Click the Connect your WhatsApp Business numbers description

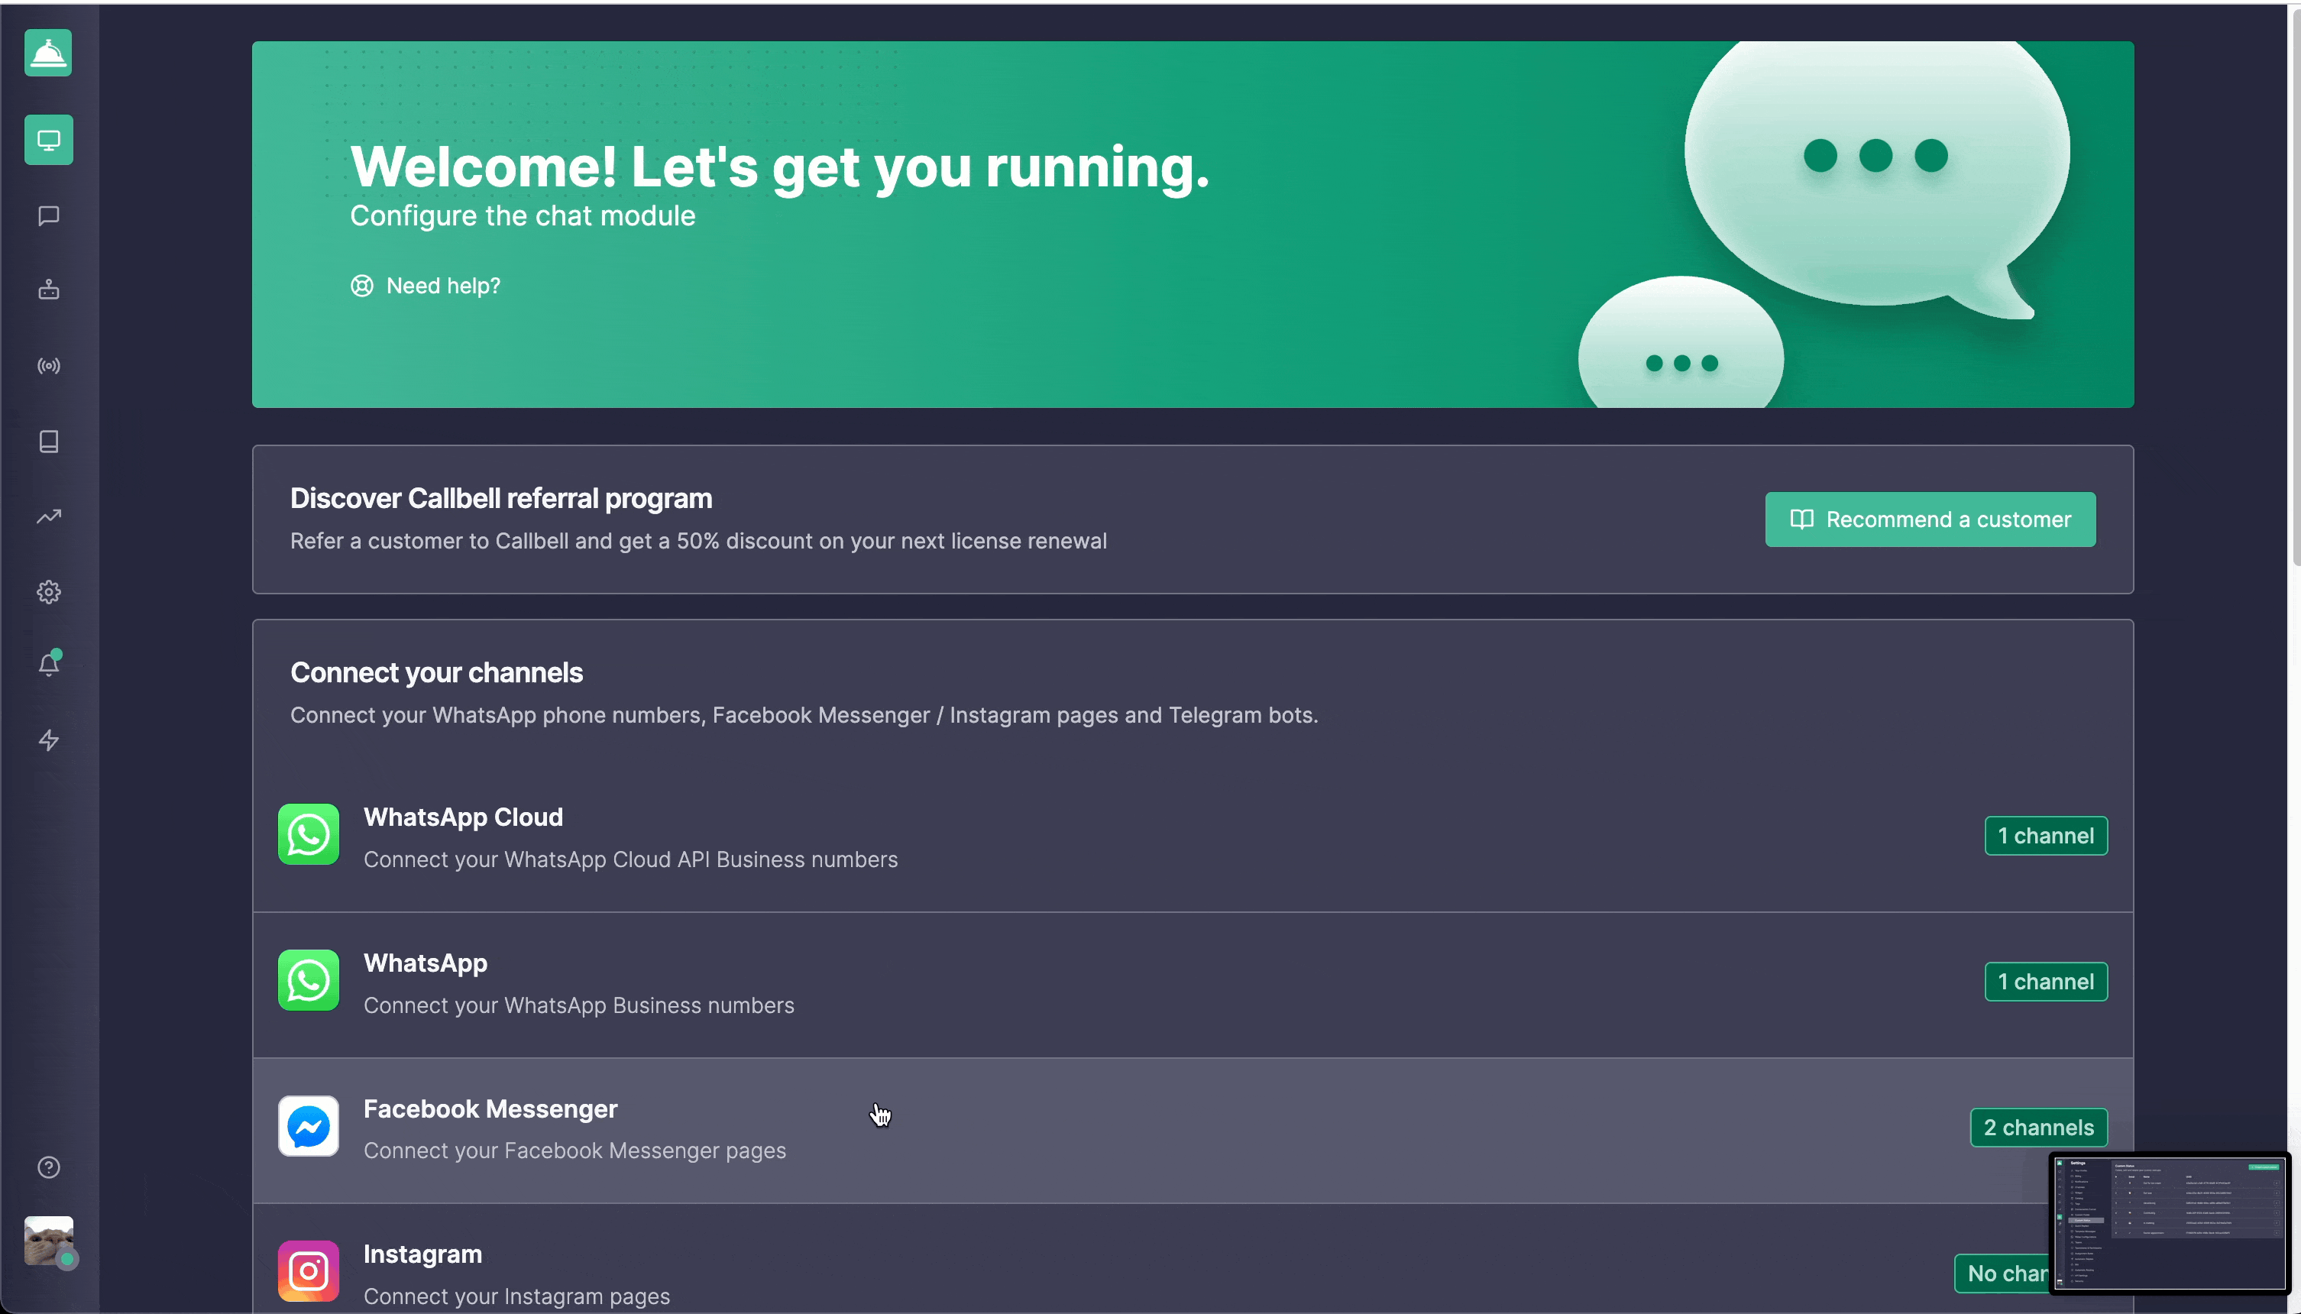[578, 1006]
